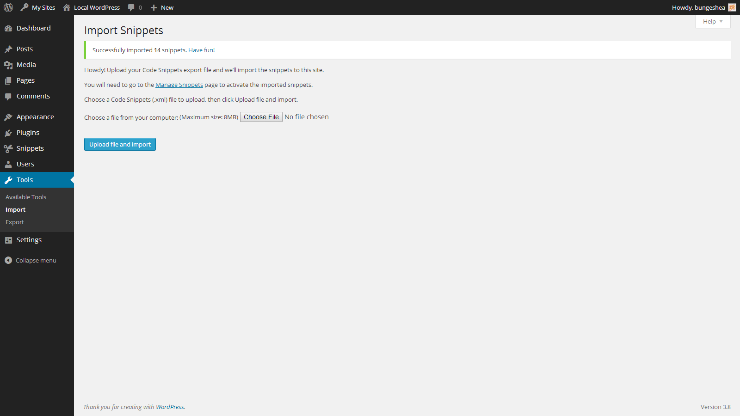This screenshot has height=416, width=740.
Task: Click the Comments menu label in sidebar
Action: (x=33, y=96)
